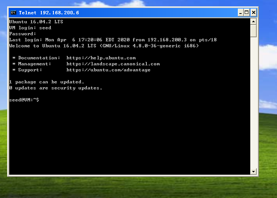Open the Telnet window system menu icon
Image resolution: width=277 pixels, height=198 pixels.
14,13
